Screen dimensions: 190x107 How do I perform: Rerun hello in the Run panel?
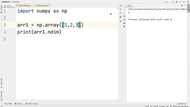click(x=121, y=9)
